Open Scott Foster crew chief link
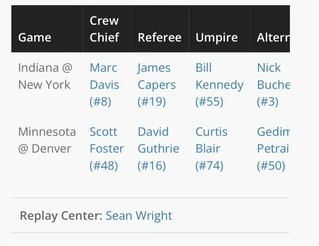Image resolution: width=319 pixels, height=246 pixels. click(107, 140)
